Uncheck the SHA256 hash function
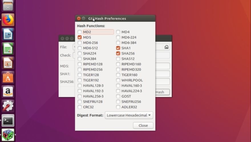Image resolution: width=251 pixels, height=142 pixels. click(118, 53)
